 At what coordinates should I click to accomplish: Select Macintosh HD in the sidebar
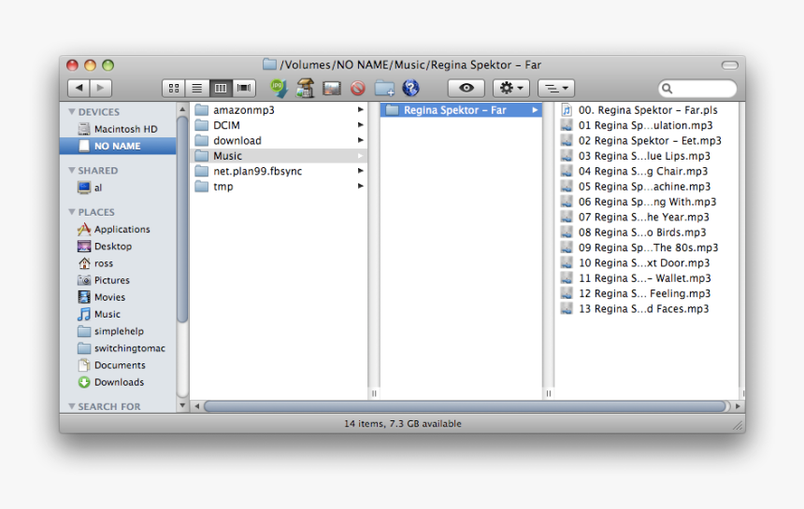point(118,129)
